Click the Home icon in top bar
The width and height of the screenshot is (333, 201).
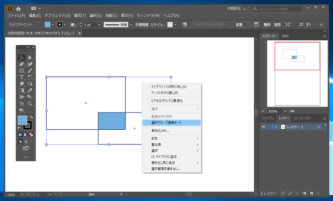click(18, 8)
